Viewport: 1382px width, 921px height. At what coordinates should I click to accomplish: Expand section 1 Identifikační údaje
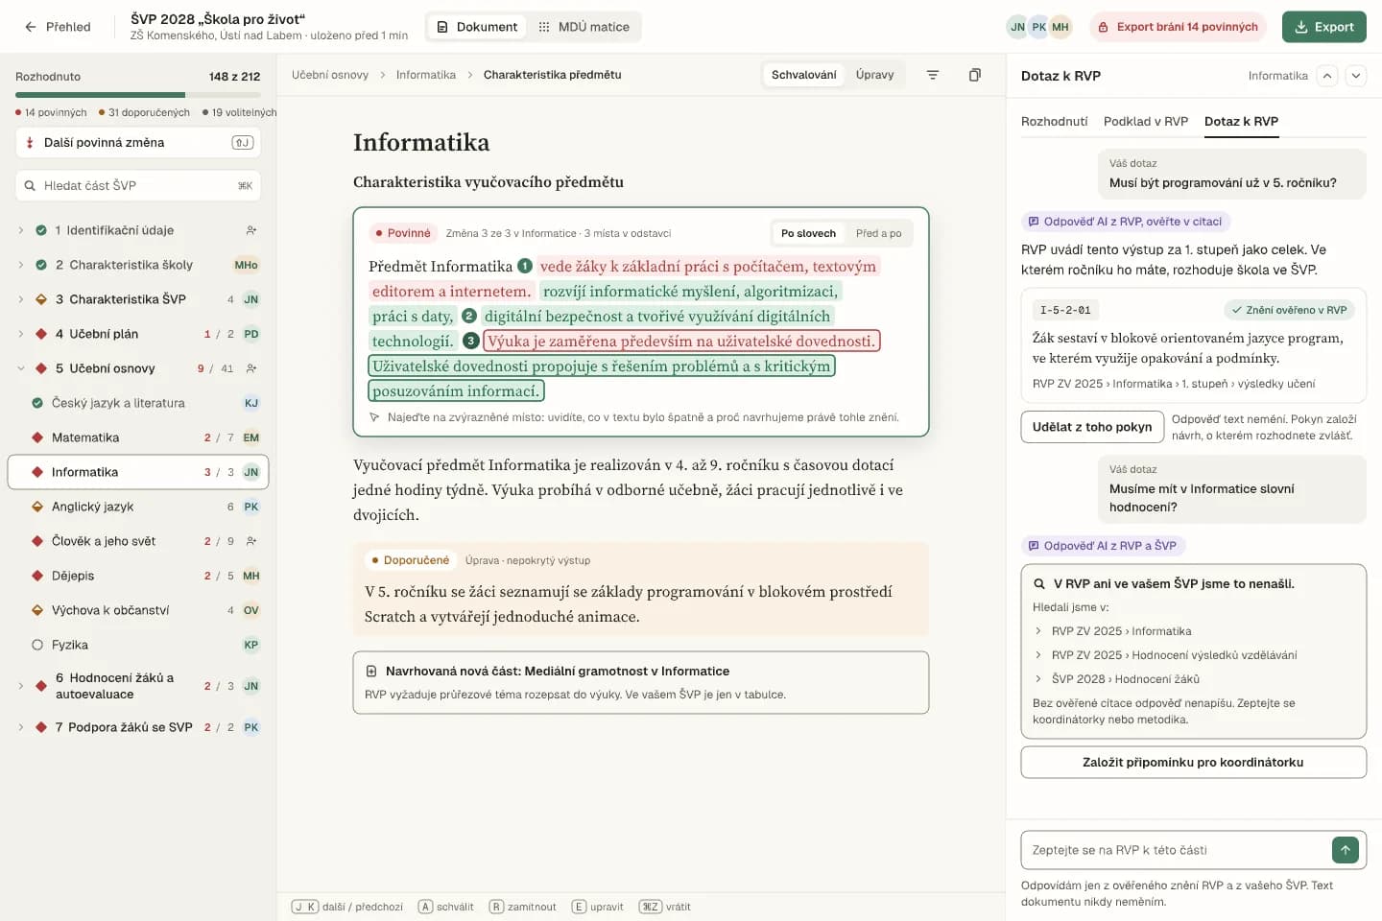coord(20,230)
